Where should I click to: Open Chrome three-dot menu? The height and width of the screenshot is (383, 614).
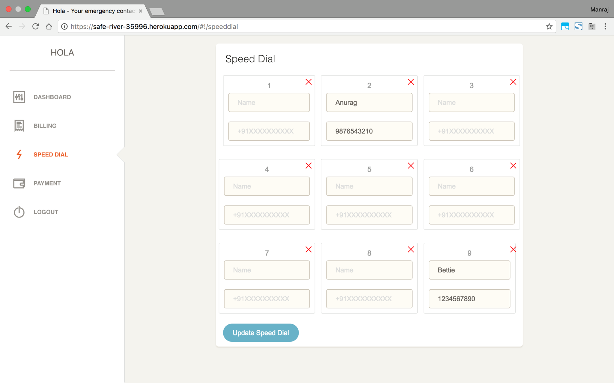[605, 27]
